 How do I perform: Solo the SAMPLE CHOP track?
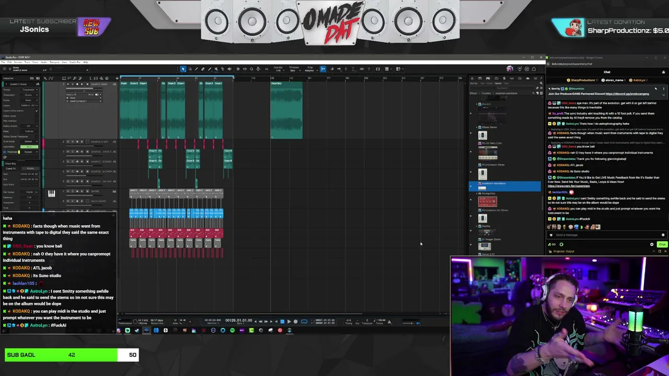(x=73, y=142)
